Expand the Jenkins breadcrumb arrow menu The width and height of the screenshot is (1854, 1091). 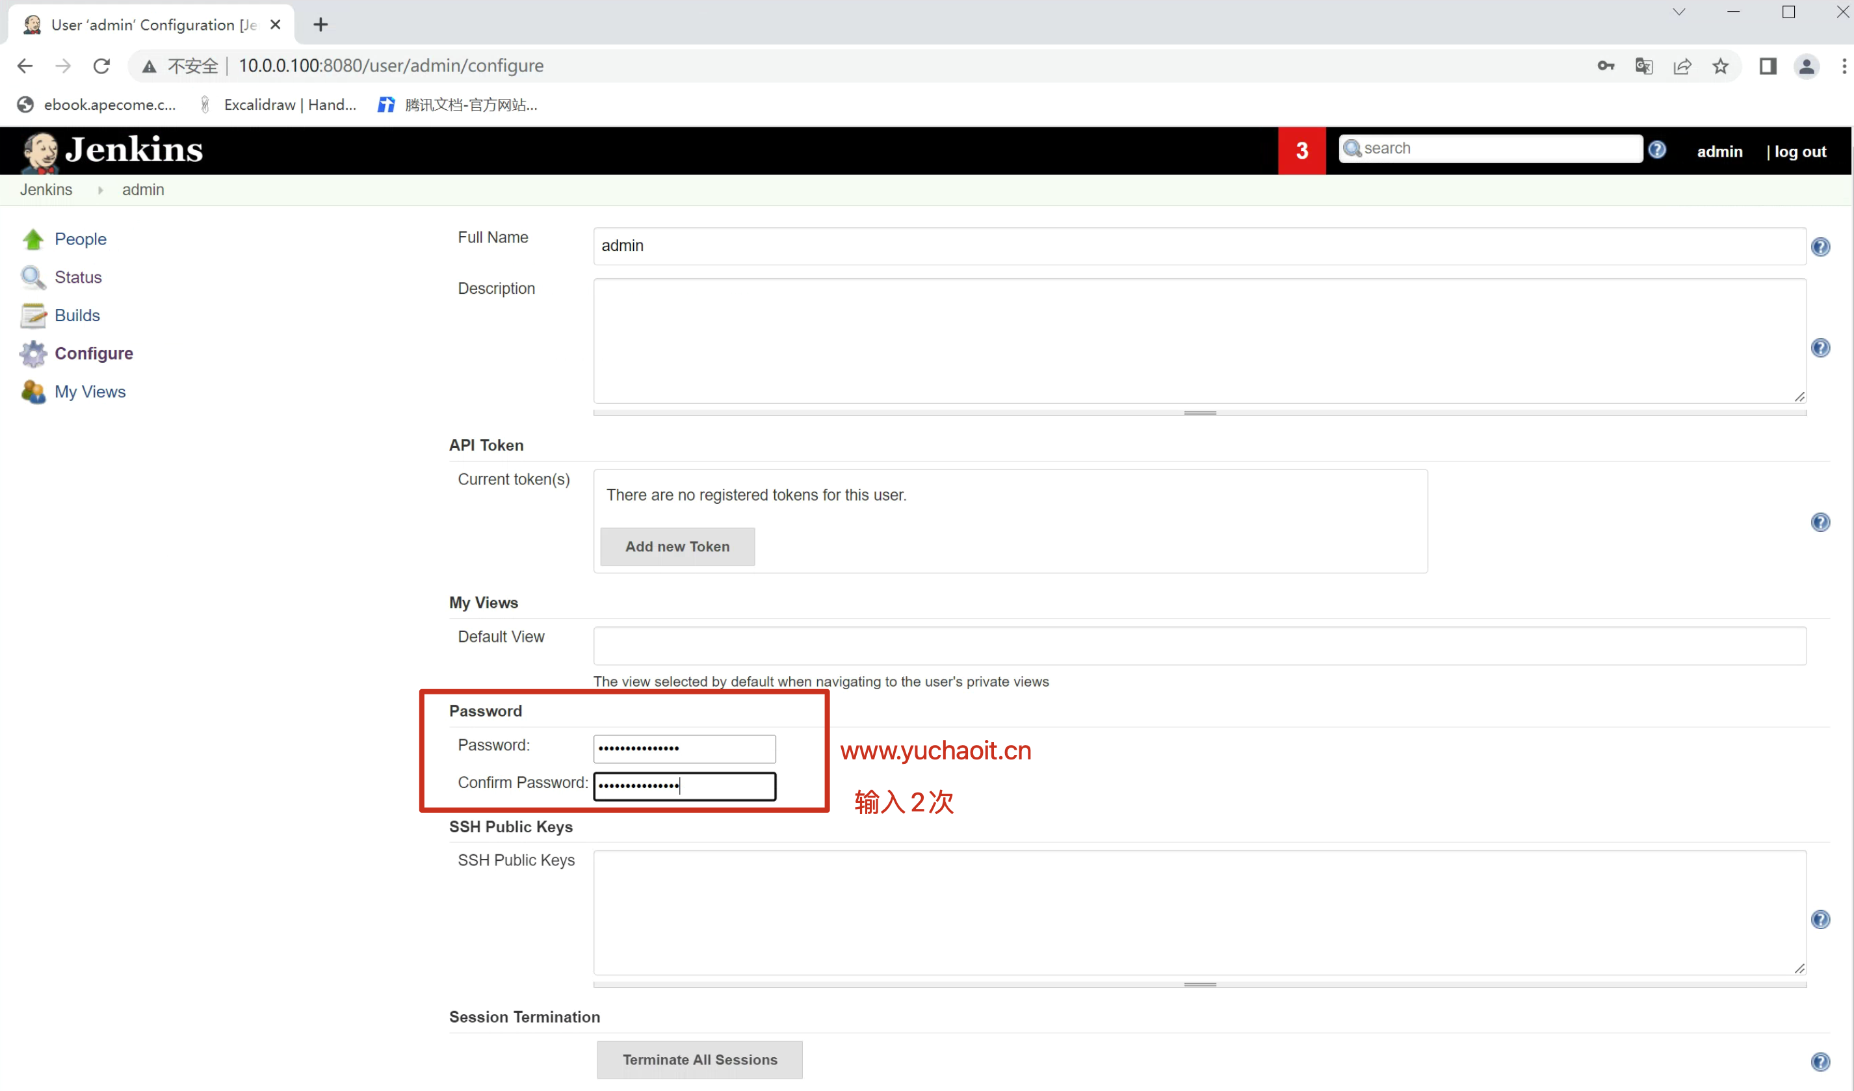click(x=100, y=190)
